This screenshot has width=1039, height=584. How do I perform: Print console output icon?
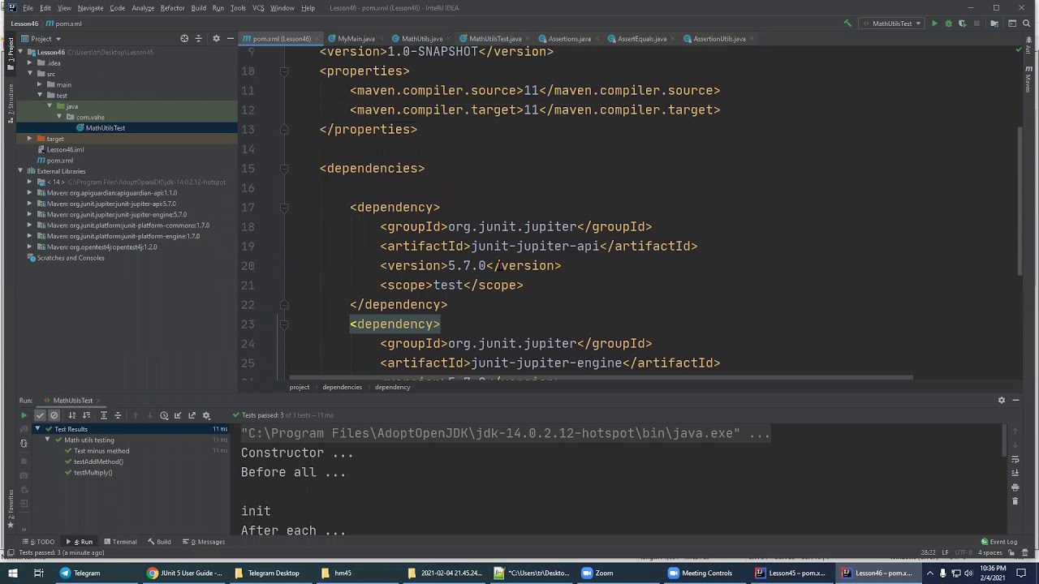tap(1015, 487)
